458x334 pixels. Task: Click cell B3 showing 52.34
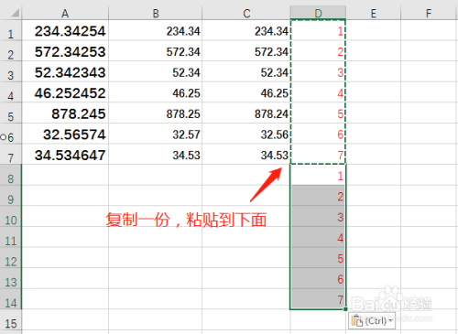click(156, 72)
